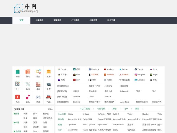
Task: Expand 更多 at end of Ai人工智 row
Action: (x=159, y=114)
